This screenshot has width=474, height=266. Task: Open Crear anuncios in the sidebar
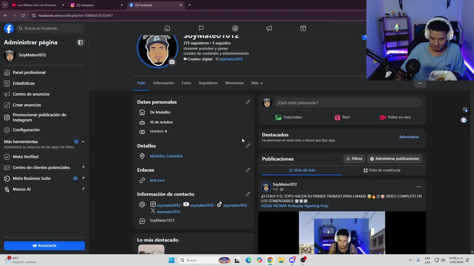(44, 105)
